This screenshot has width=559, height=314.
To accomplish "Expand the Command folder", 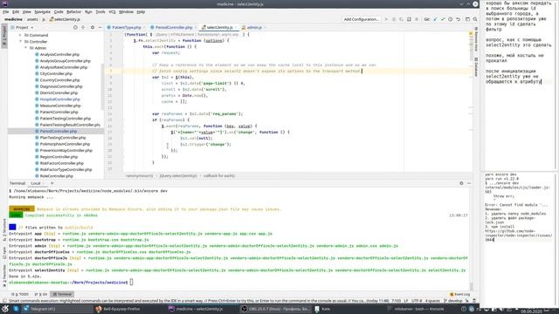I will (x=20, y=35).
